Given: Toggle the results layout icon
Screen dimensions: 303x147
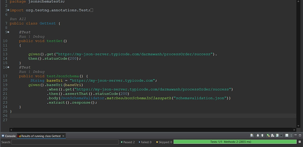Looking at the screenshot, I should coord(287,135).
